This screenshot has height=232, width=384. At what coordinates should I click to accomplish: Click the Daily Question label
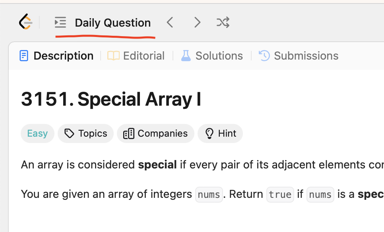(x=112, y=23)
